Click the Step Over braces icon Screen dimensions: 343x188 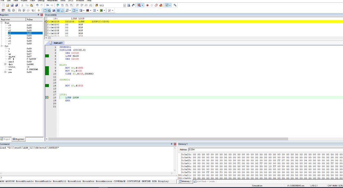pyautogui.click(x=24, y=10)
